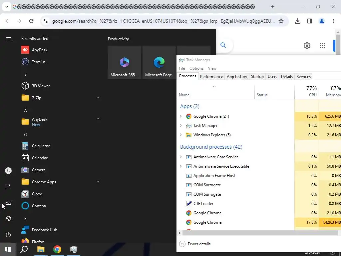The height and width of the screenshot is (256, 341).
Task: Open Chrome three-dot menu
Action: (x=333, y=21)
